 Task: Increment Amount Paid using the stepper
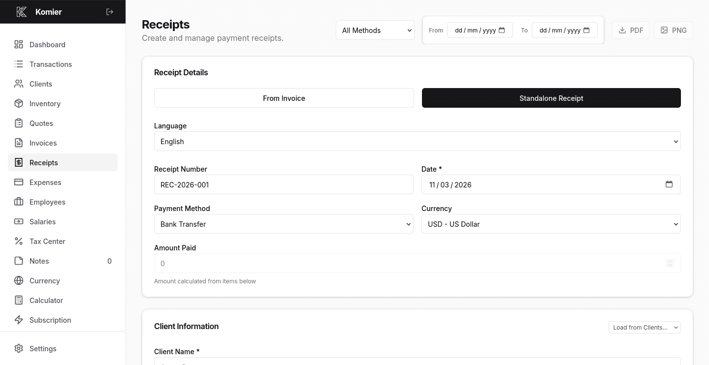(670, 261)
